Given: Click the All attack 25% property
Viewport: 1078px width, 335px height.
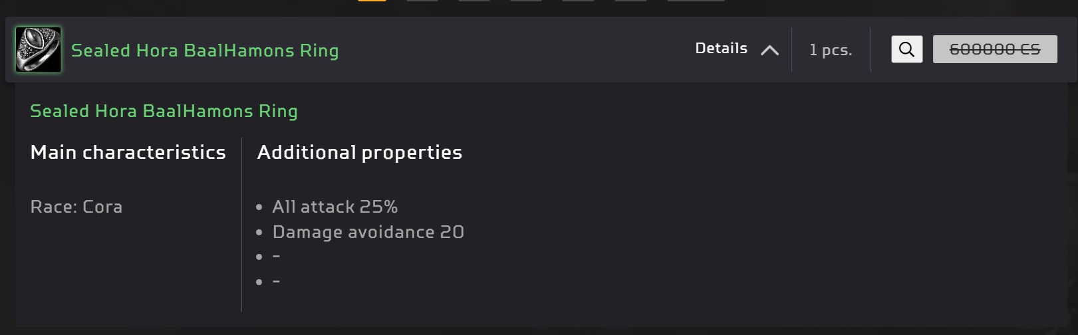Looking at the screenshot, I should tap(335, 207).
